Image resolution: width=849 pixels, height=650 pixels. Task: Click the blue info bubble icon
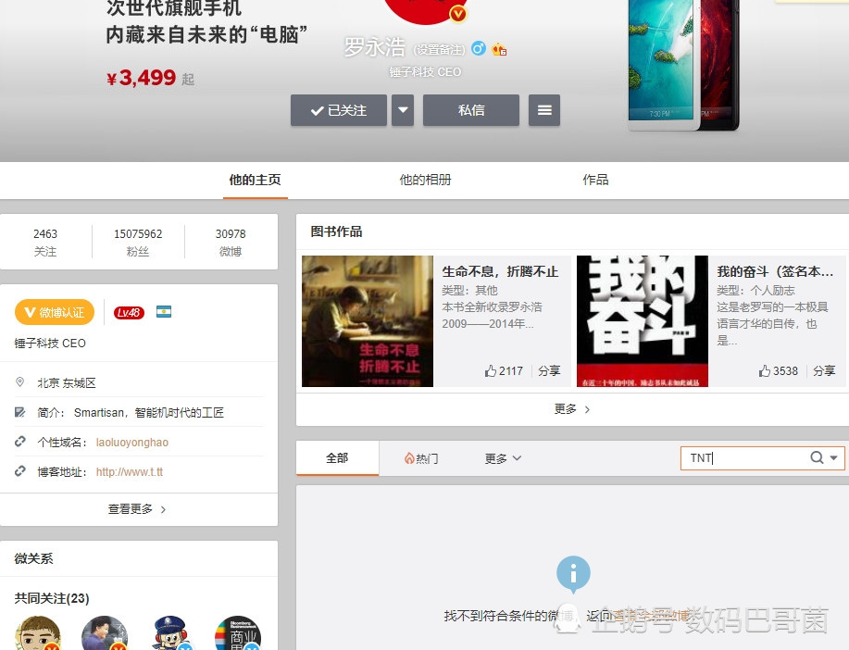click(573, 574)
